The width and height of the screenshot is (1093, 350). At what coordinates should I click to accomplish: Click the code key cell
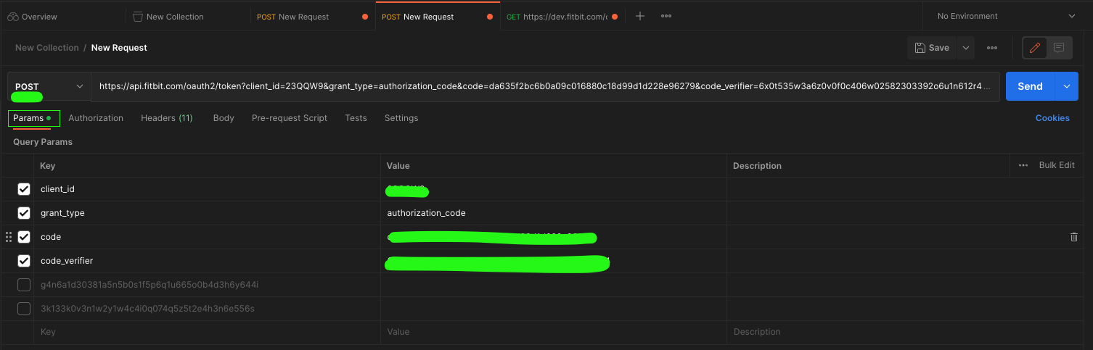[207, 237]
